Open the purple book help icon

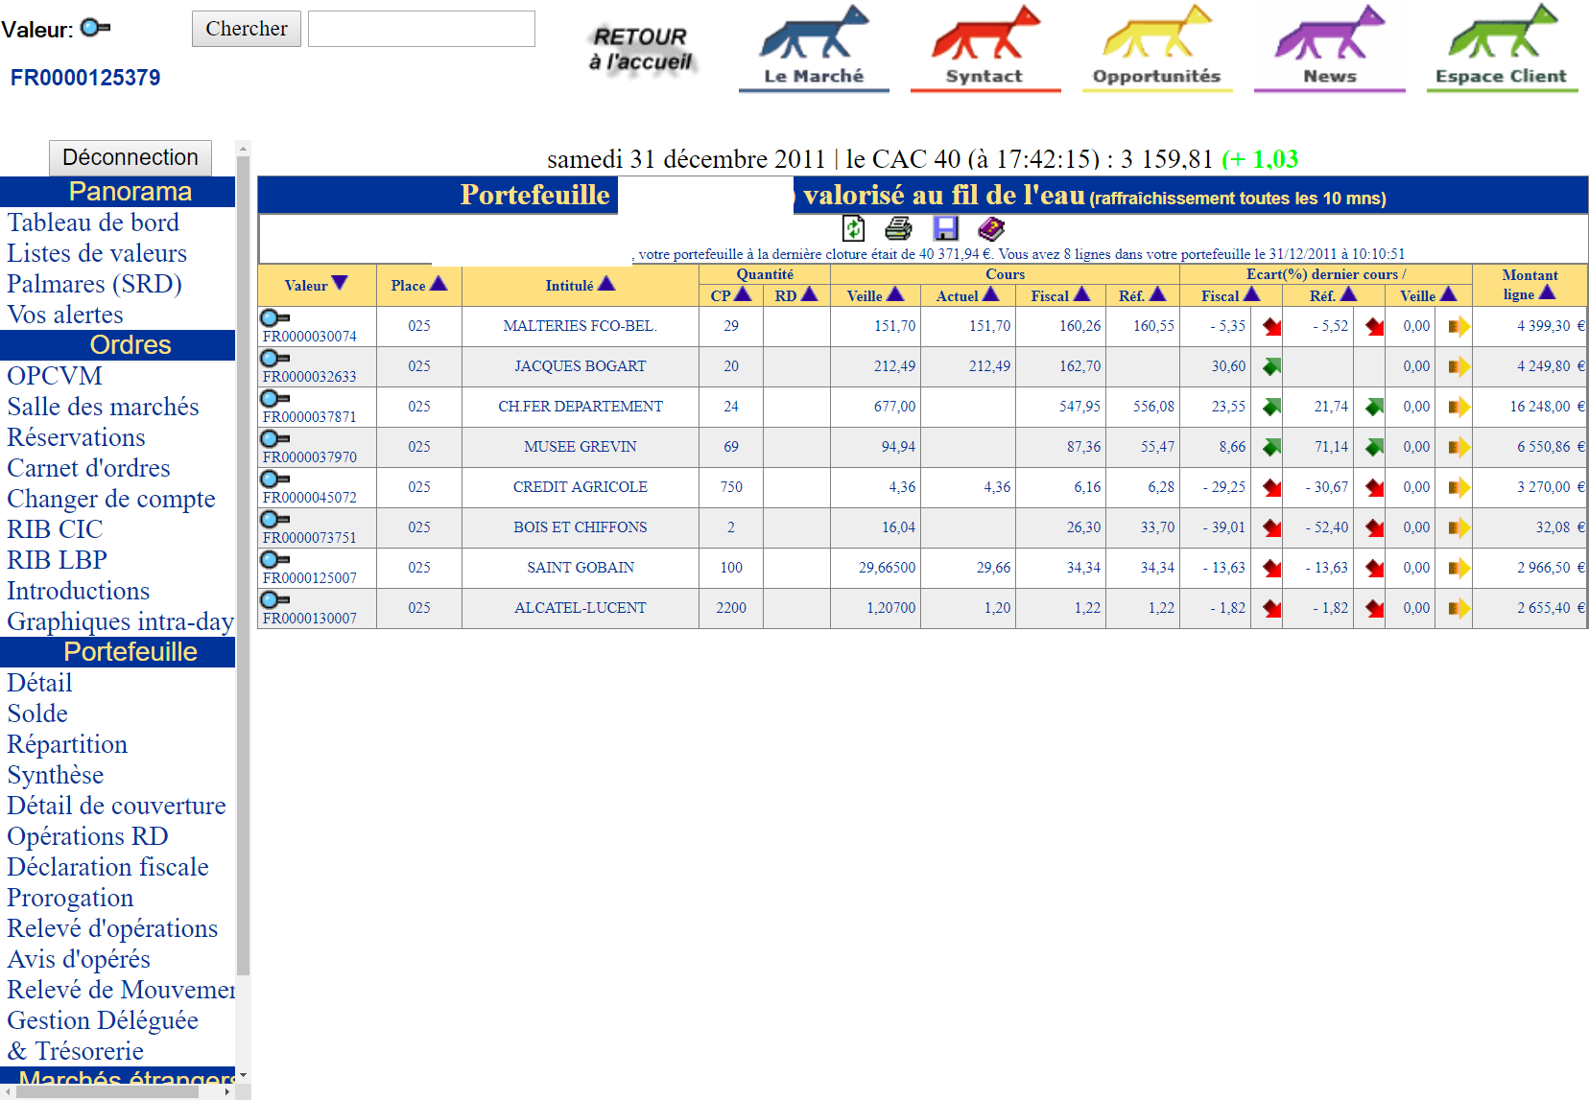point(991,228)
